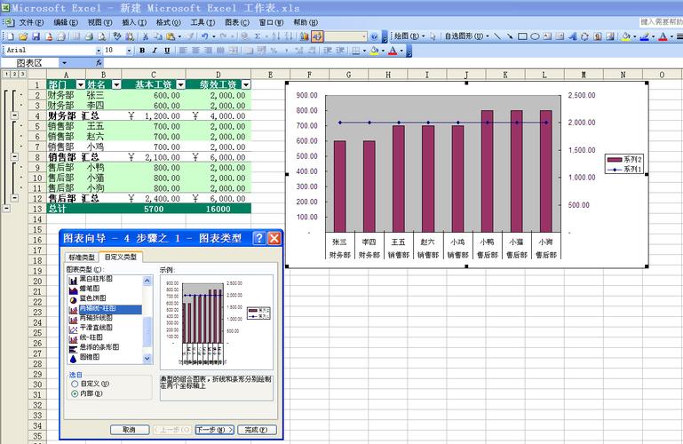
Task: Insert WordArt from drawing toolbar
Action: (572, 36)
